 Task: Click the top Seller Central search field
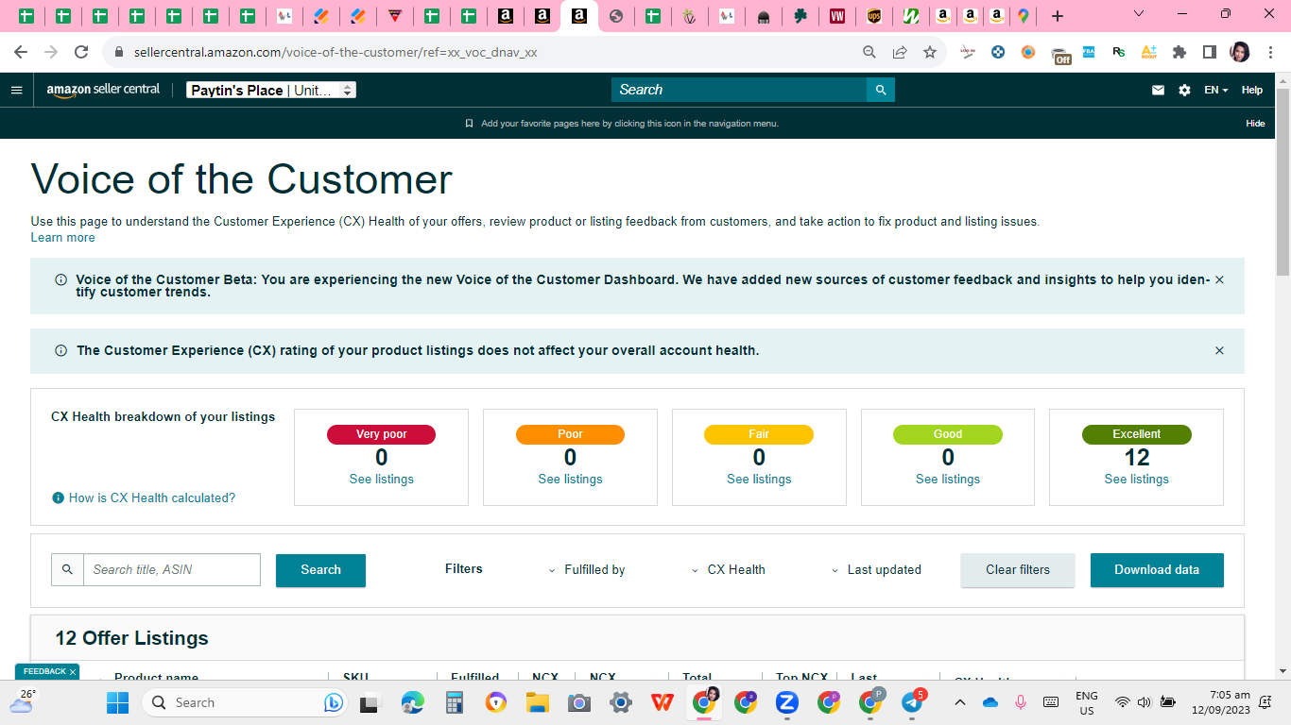coord(739,90)
